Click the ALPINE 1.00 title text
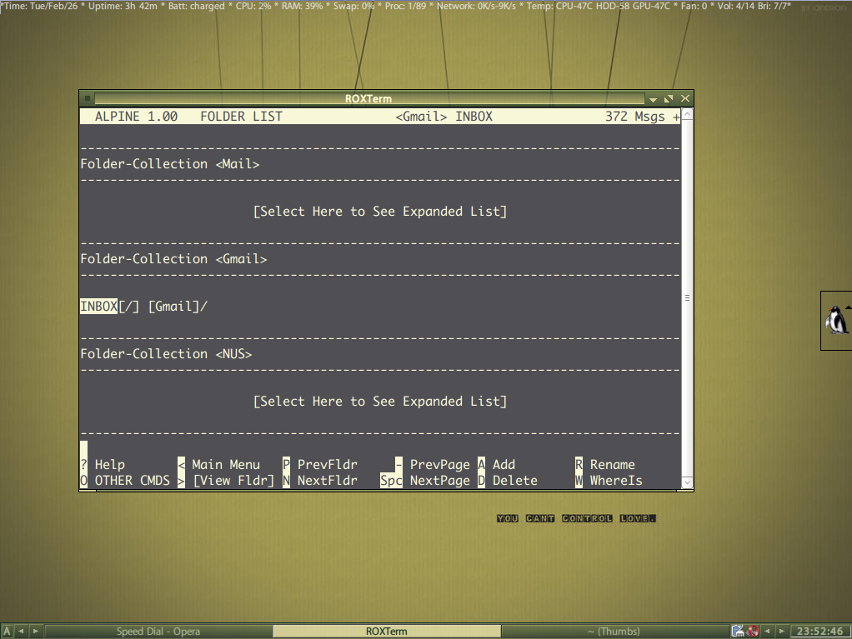This screenshot has height=639, width=852. (136, 116)
